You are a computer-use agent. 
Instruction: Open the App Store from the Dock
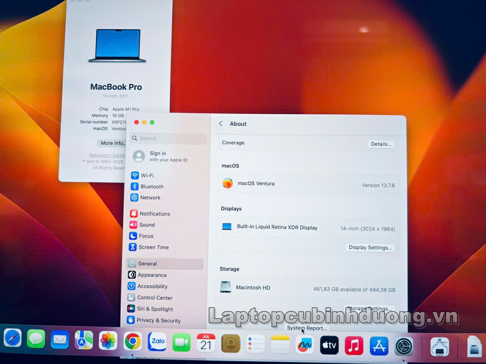pos(379,346)
